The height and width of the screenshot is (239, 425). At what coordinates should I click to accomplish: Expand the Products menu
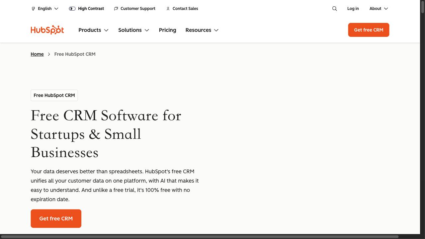tap(93, 30)
